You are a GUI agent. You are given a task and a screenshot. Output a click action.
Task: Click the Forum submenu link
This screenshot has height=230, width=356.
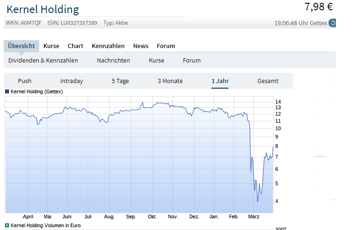(192, 61)
